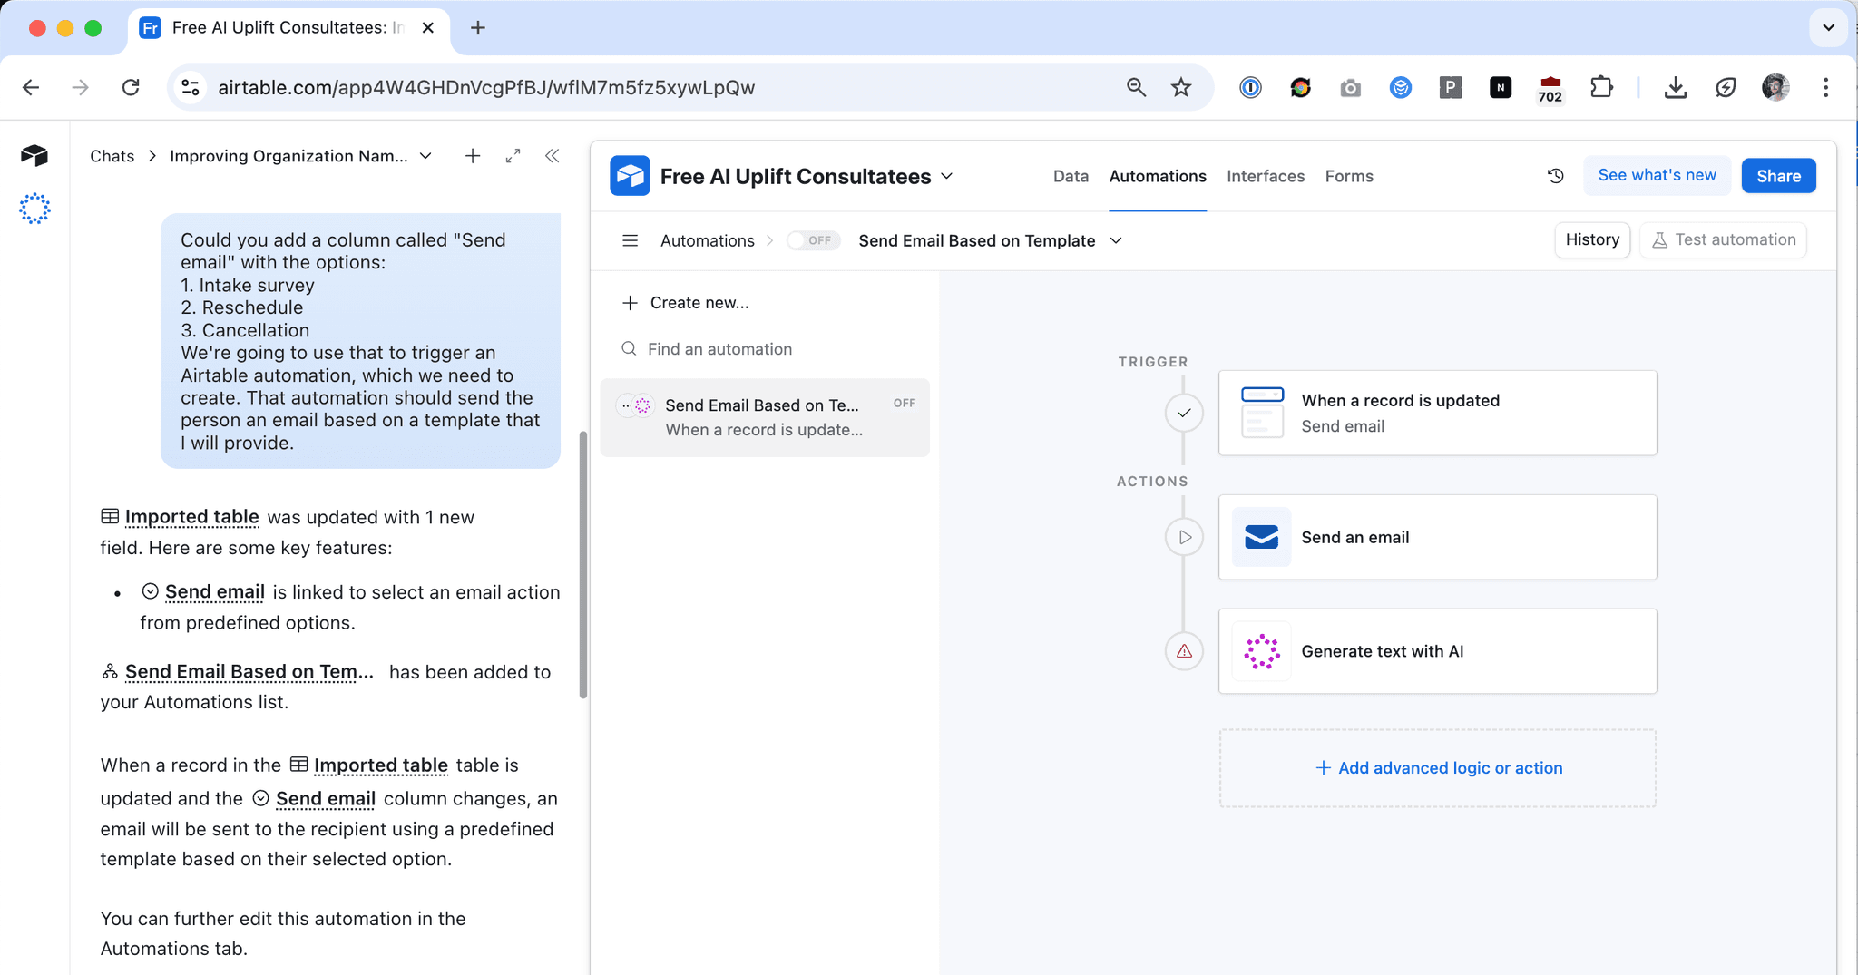The image size is (1858, 975).
Task: Open the 1Password extension icon
Action: pos(1250,87)
